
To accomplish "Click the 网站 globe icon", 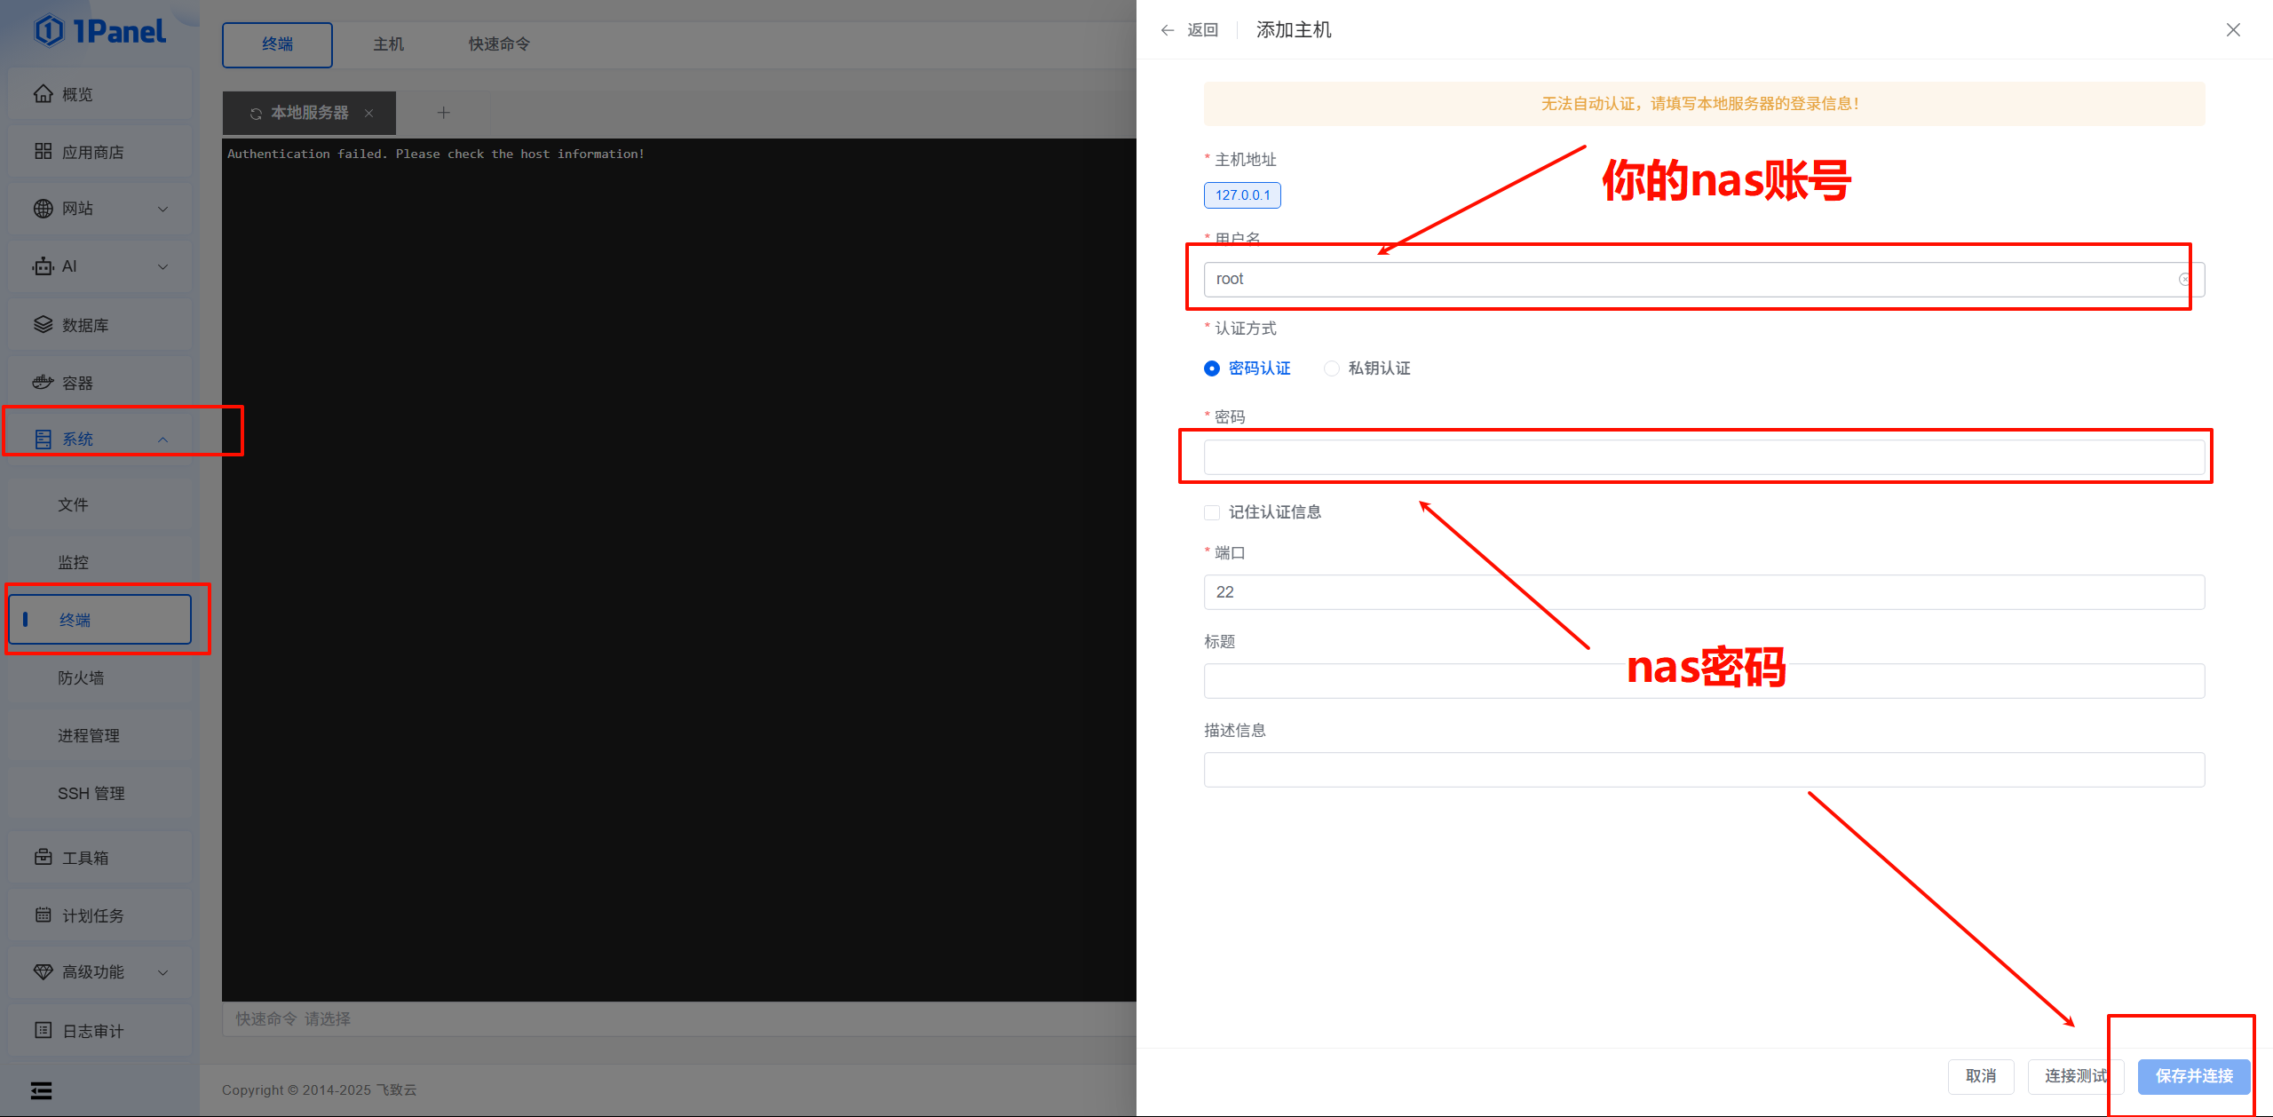I will tap(43, 209).
